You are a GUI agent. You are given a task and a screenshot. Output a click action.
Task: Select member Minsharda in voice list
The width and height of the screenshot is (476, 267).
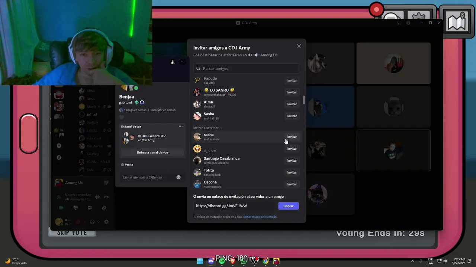pyautogui.click(x=94, y=146)
